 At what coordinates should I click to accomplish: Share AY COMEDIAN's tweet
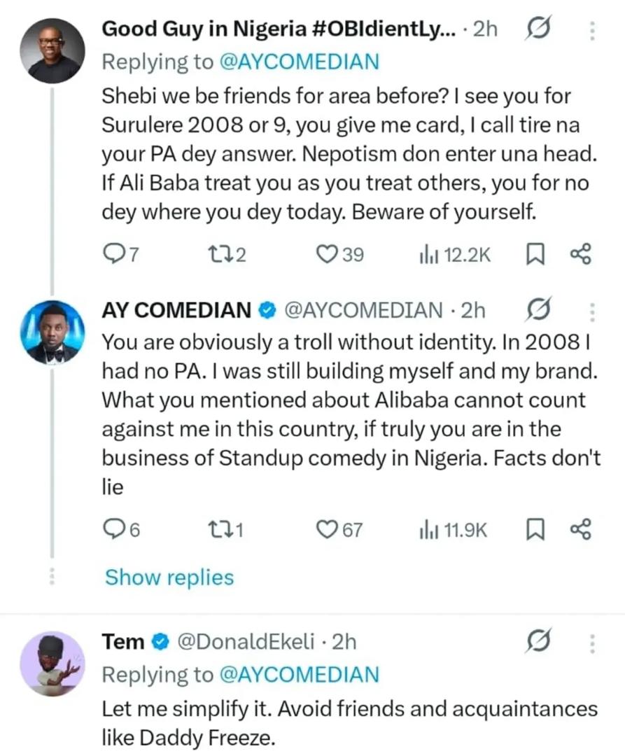[581, 529]
